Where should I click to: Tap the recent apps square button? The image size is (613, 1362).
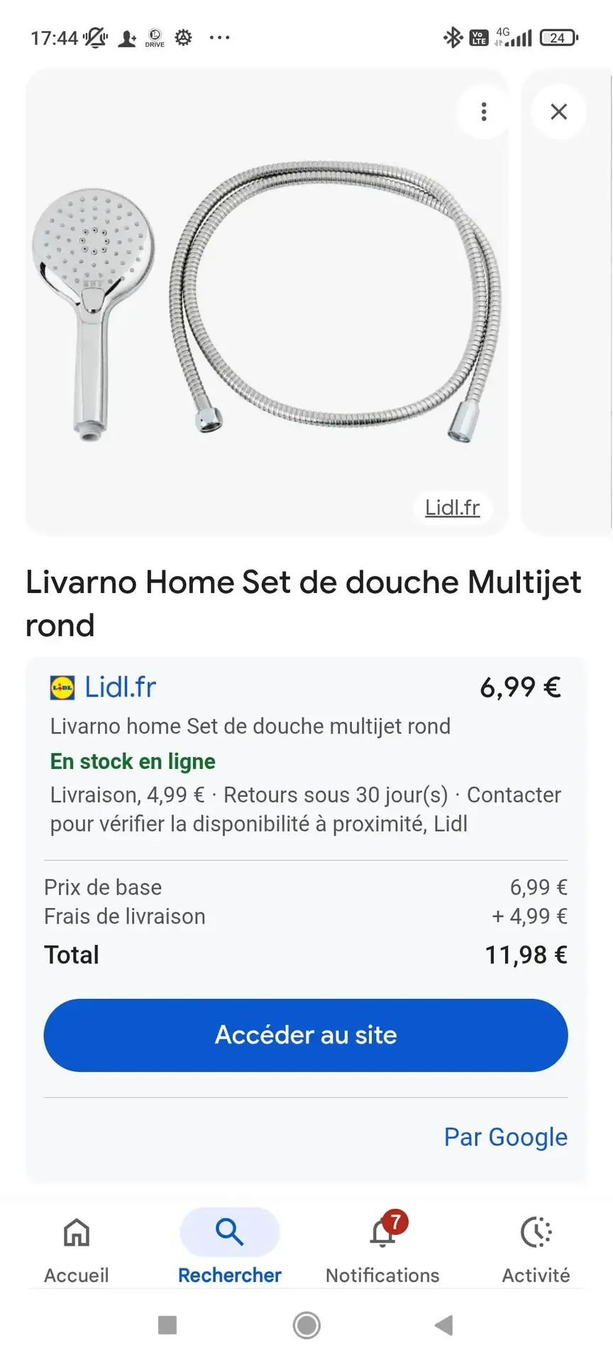167,1324
